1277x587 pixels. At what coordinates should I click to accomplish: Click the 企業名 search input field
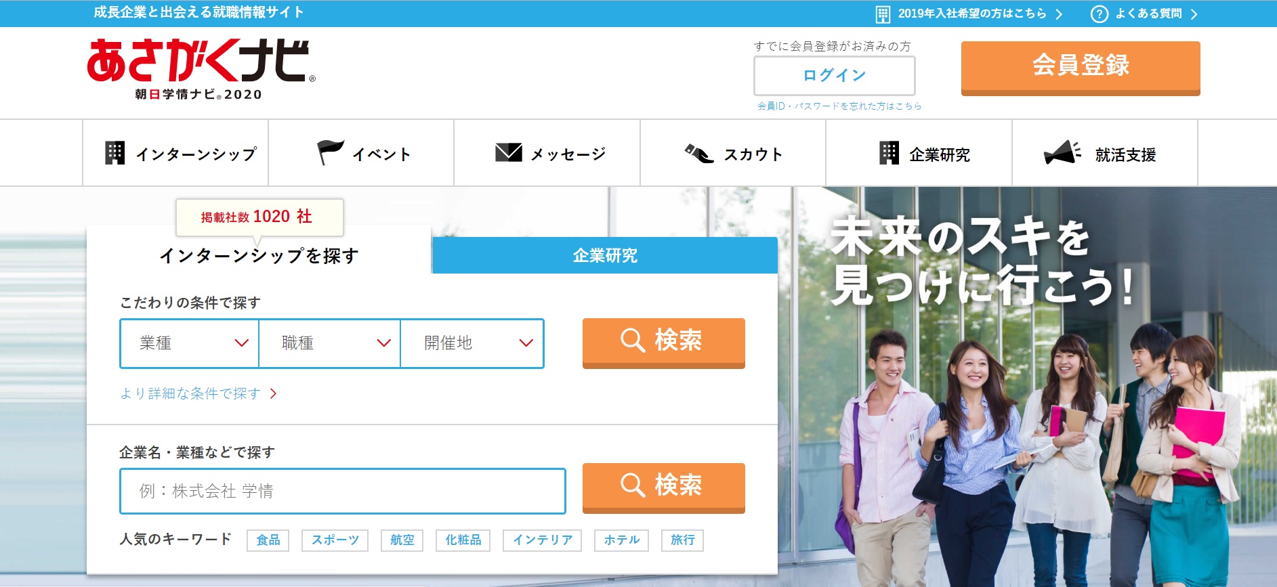point(343,491)
